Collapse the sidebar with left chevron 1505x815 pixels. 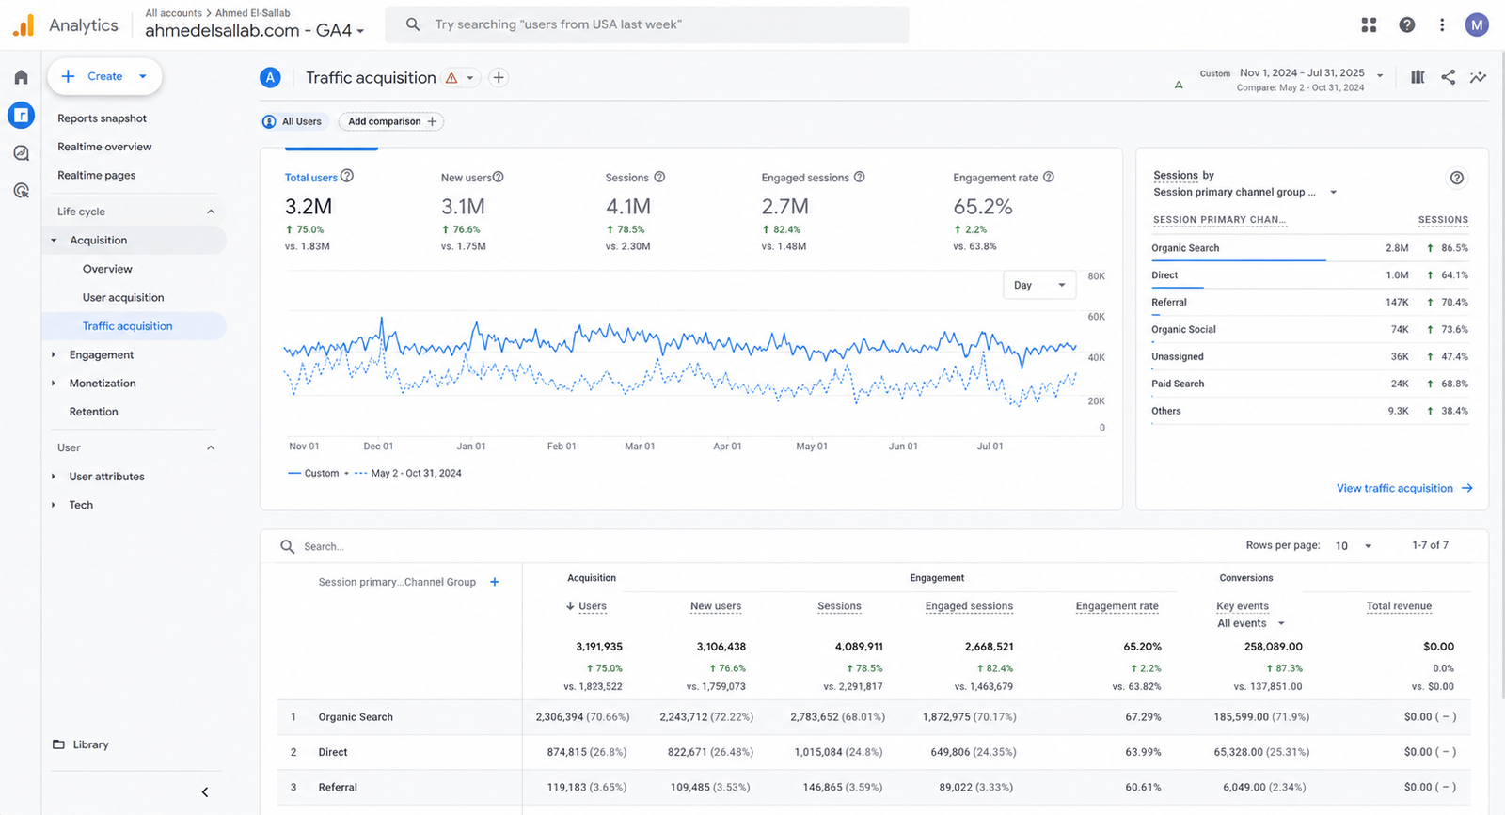[x=205, y=792]
